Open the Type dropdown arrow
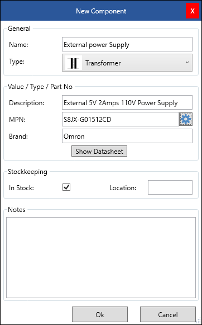This screenshot has height=325, width=202. tap(187, 63)
